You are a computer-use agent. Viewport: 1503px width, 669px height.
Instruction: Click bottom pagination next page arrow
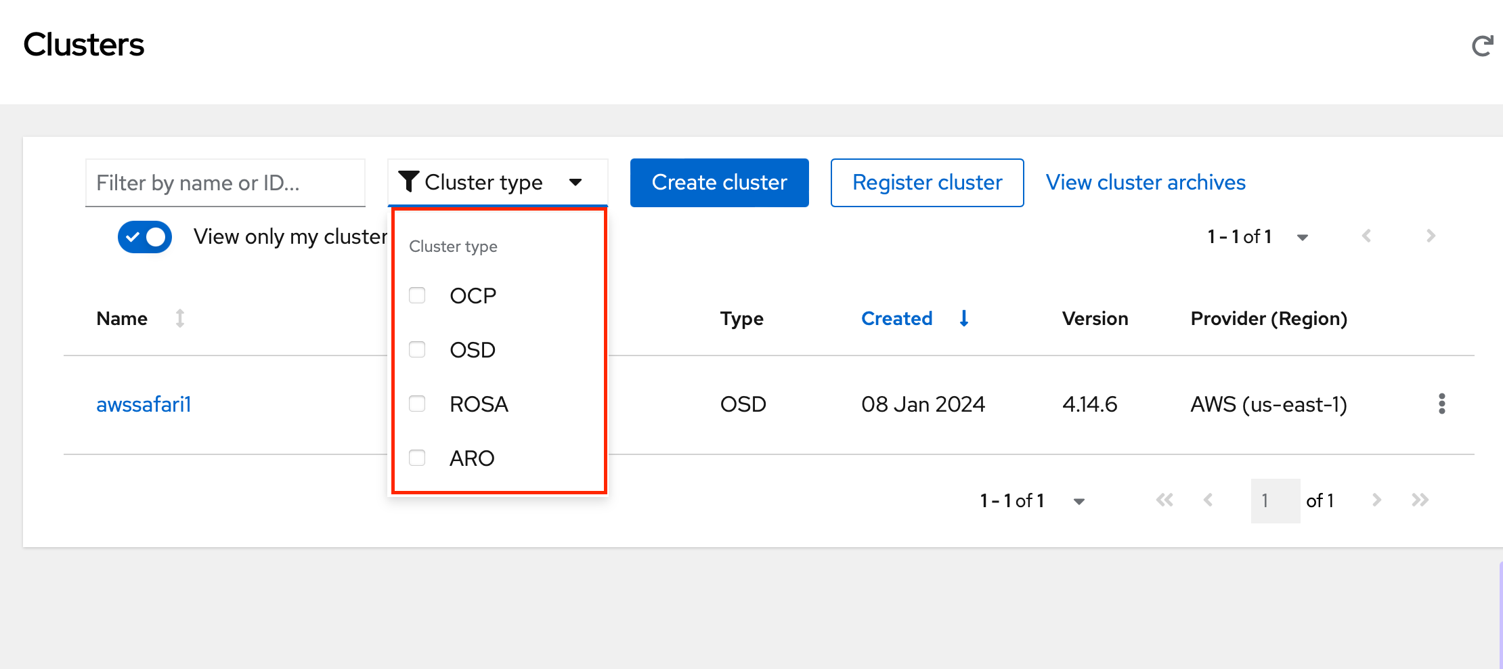1376,500
